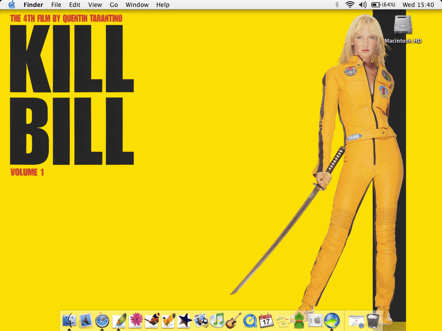Launch iTunes from the dock
The width and height of the screenshot is (442, 331).
click(218, 320)
